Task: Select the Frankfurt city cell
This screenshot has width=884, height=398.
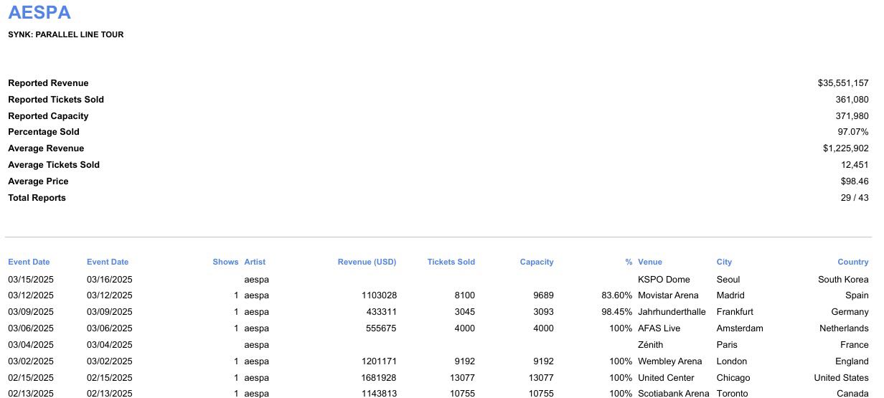Action: (x=735, y=312)
